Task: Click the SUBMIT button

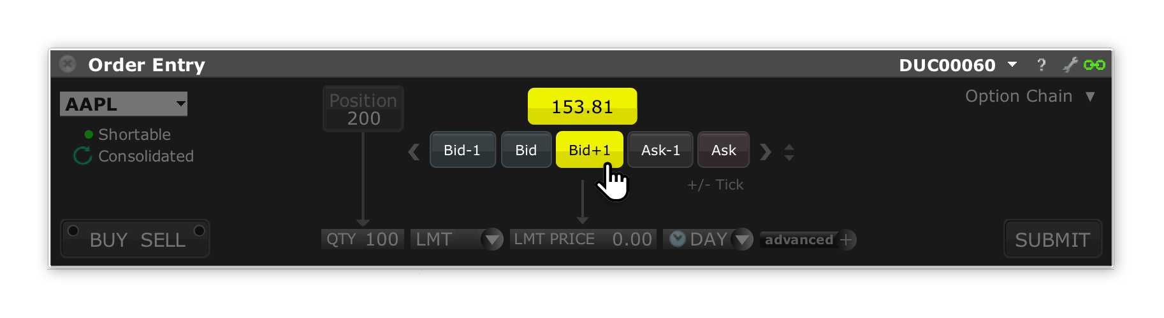Action: pyautogui.click(x=1052, y=240)
